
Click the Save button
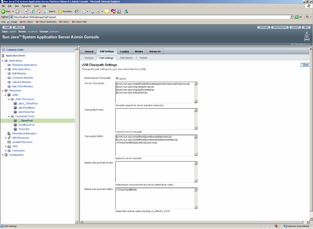[x=305, y=65]
